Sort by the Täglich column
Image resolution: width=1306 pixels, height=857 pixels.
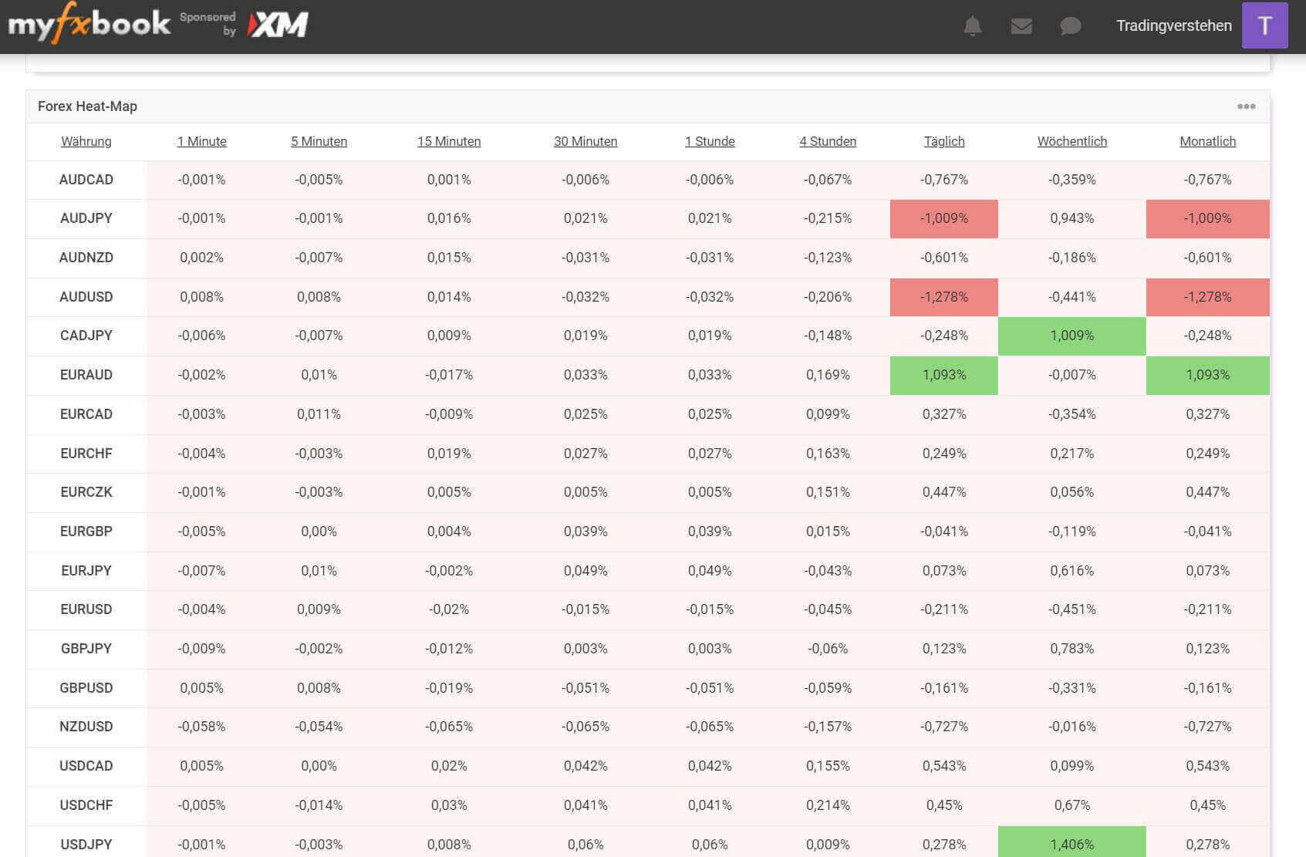tap(943, 141)
